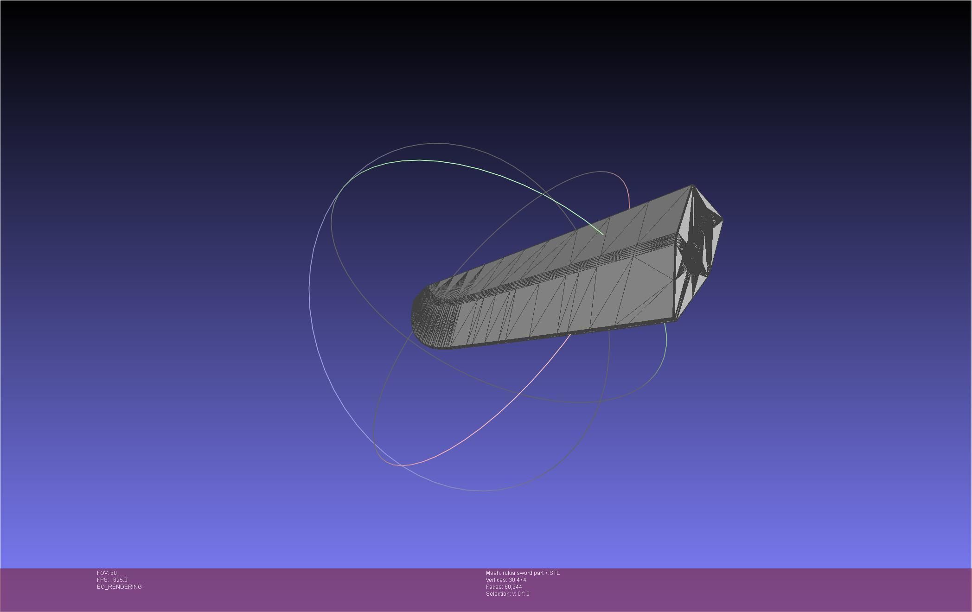Click the FPS: 625.0 readout
The height and width of the screenshot is (612, 972).
(x=112, y=580)
